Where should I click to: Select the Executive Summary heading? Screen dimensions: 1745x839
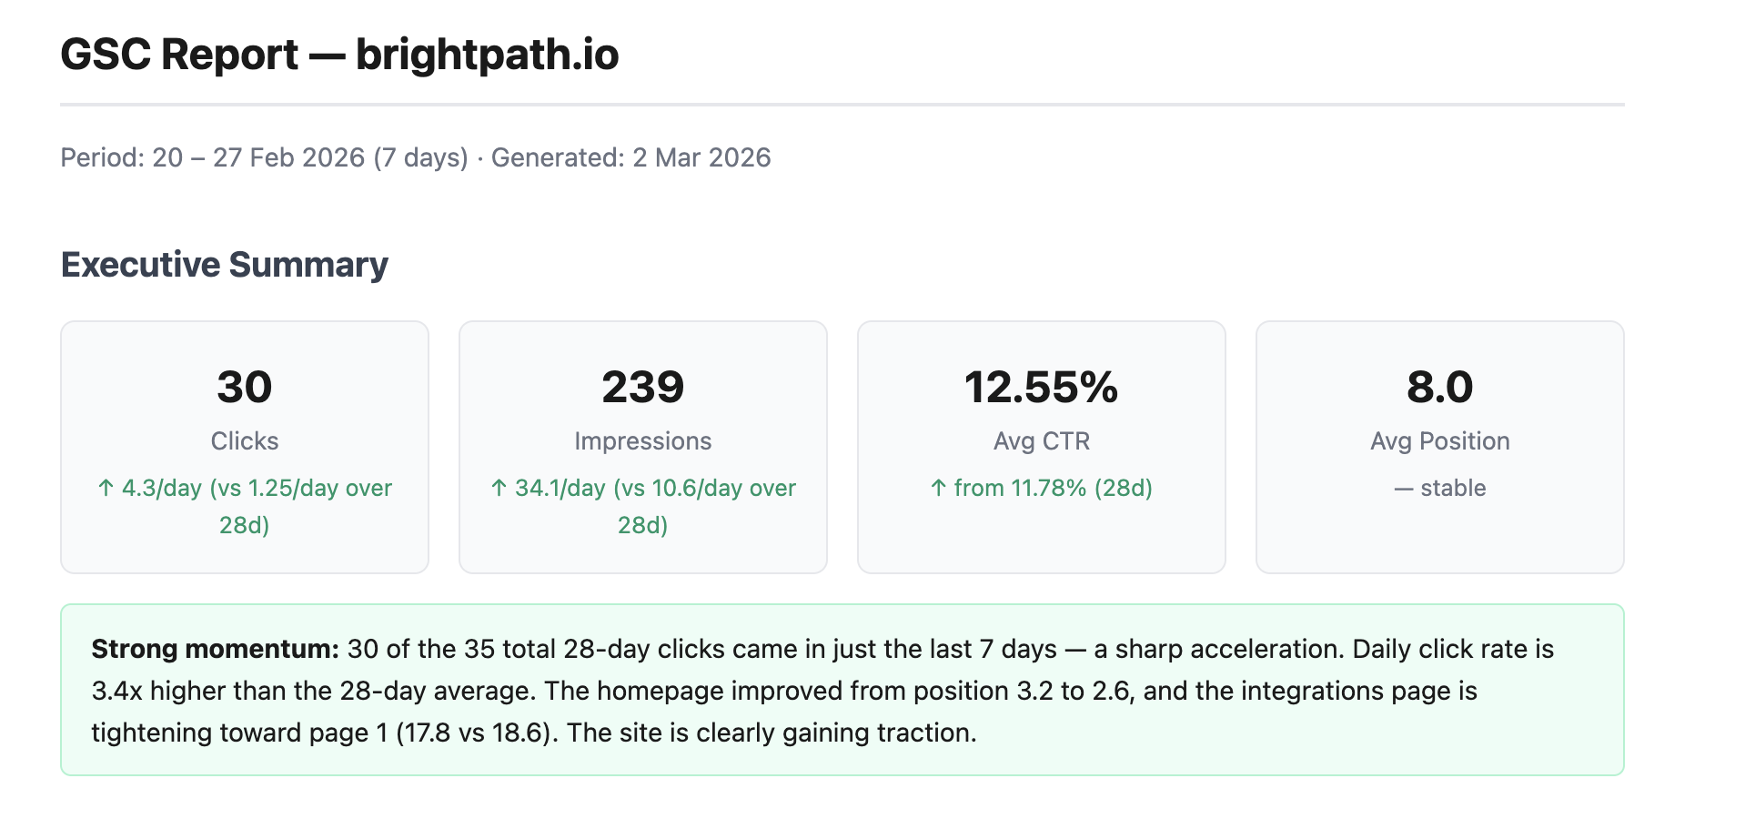point(225,265)
